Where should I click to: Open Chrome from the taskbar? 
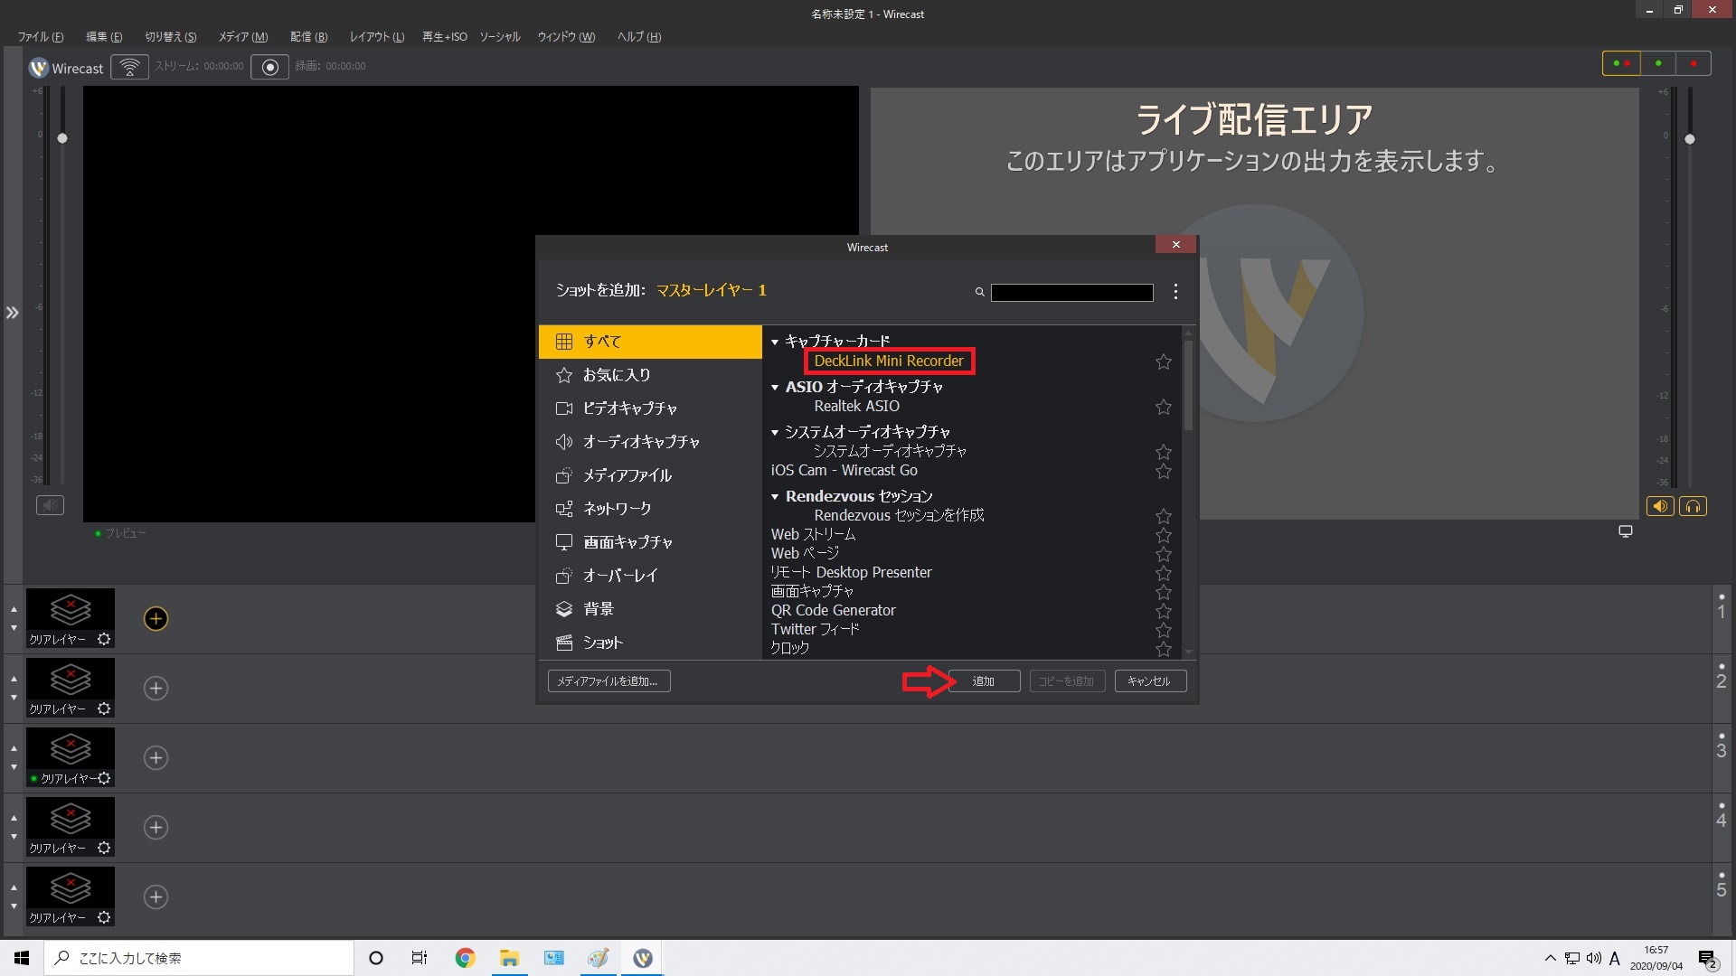(x=465, y=958)
